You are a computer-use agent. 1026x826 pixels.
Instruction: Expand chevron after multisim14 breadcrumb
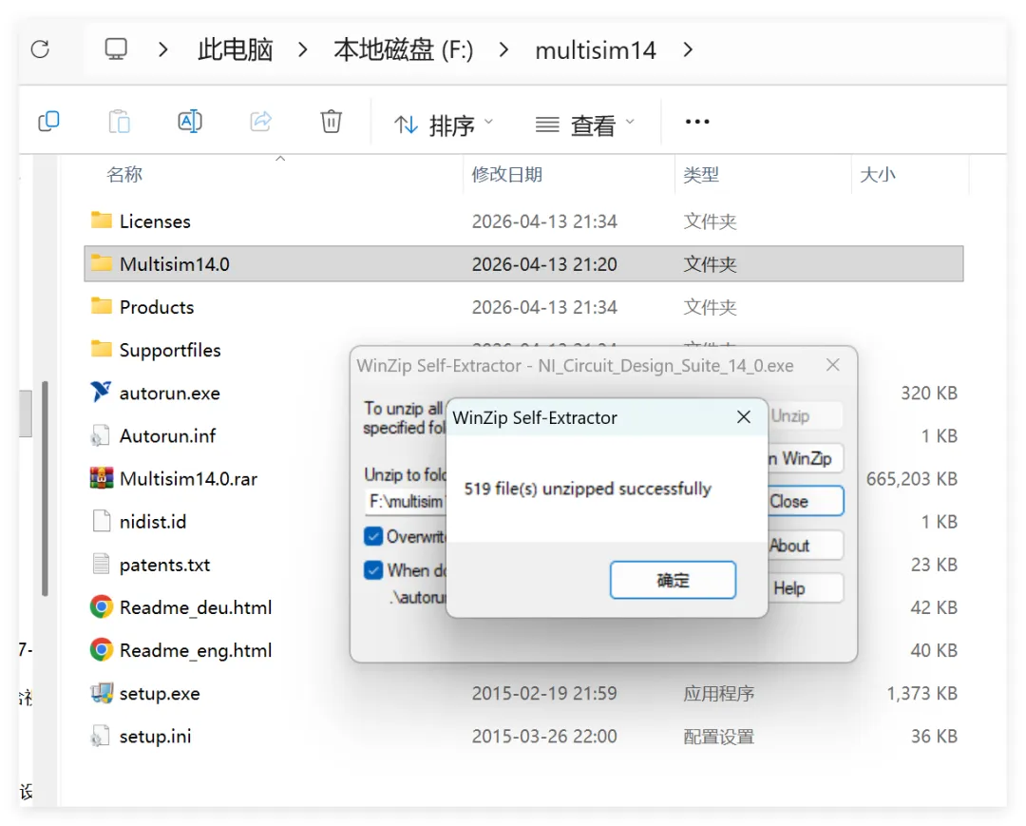coord(688,49)
